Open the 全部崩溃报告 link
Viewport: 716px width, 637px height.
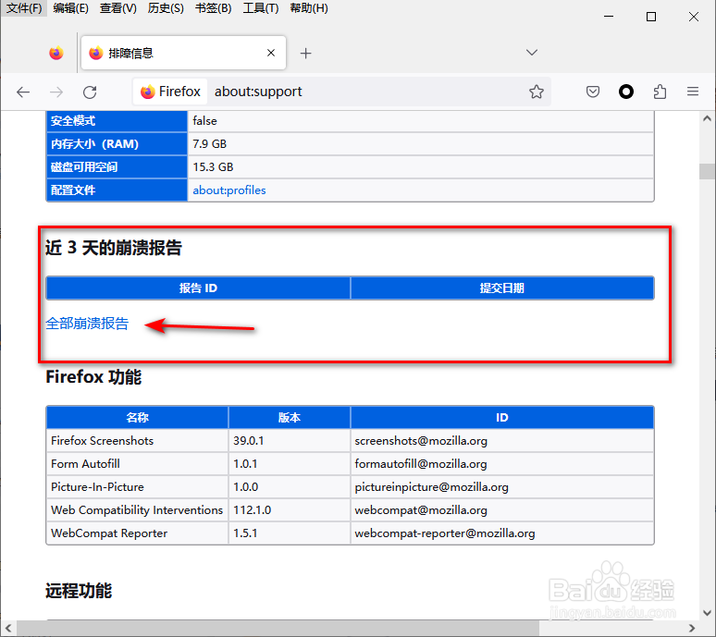87,324
